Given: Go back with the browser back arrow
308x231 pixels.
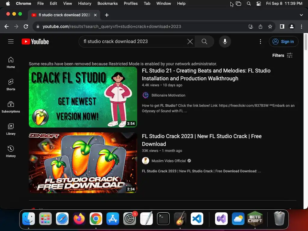Looking at the screenshot, I should click(x=7, y=26).
